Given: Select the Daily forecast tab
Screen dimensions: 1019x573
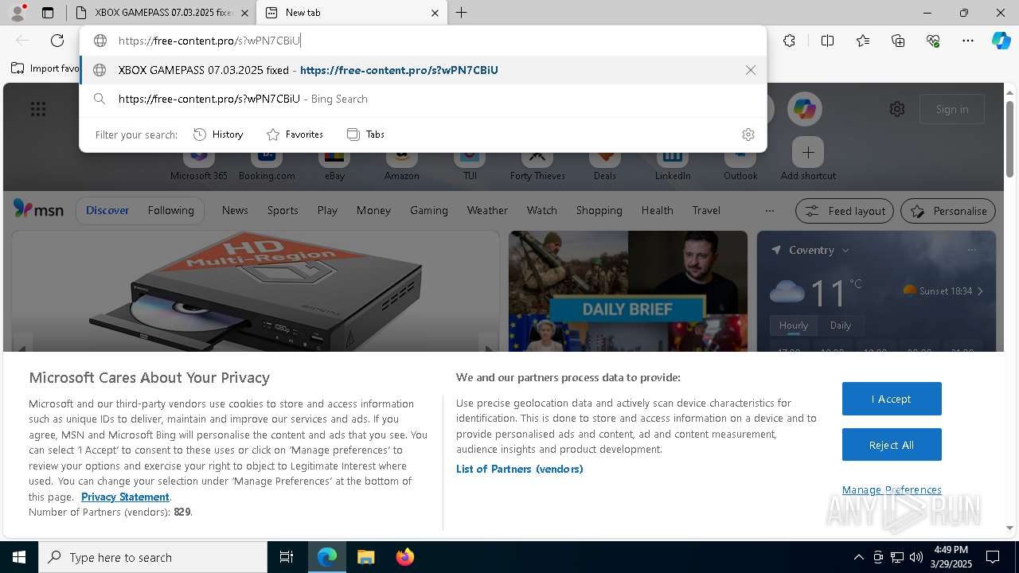Looking at the screenshot, I should pos(841,325).
